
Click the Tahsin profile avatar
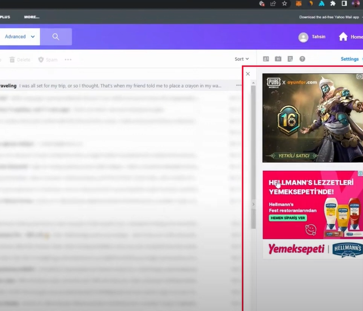click(x=304, y=37)
